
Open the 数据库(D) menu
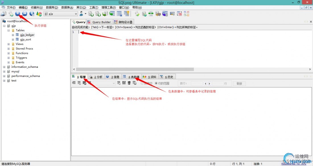tap(52, 7)
